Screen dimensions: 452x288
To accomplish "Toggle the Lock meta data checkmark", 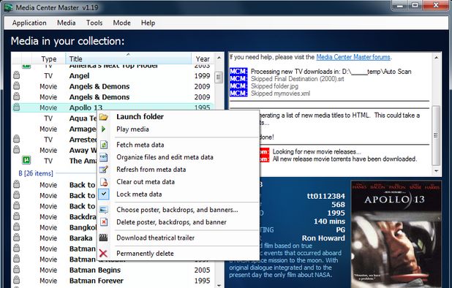I will [x=104, y=194].
